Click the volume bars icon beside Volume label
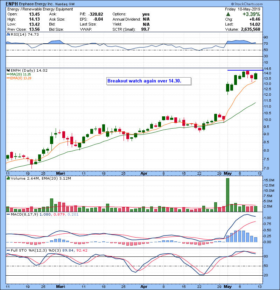This screenshot has width=280, height=290. point(8,178)
